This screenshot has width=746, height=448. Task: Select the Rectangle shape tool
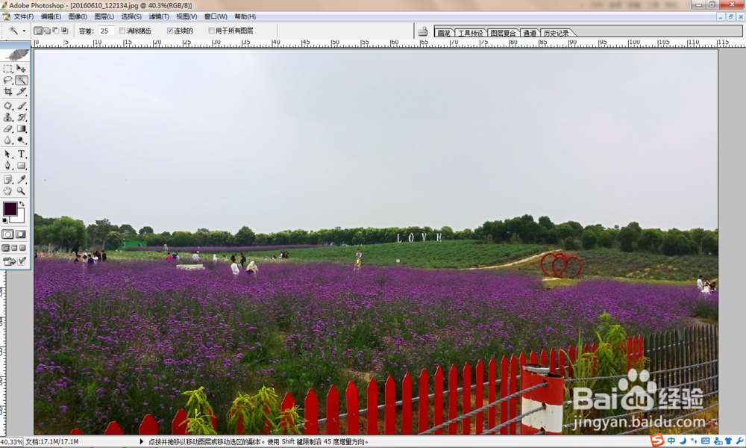[x=22, y=166]
